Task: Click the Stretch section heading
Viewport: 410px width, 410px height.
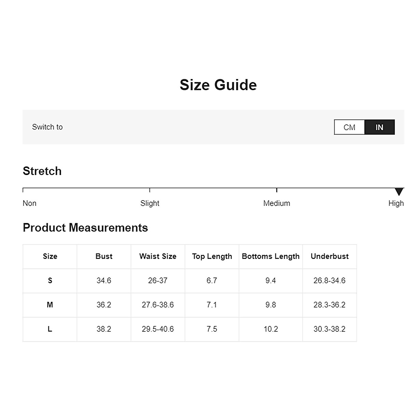Action: [42, 171]
